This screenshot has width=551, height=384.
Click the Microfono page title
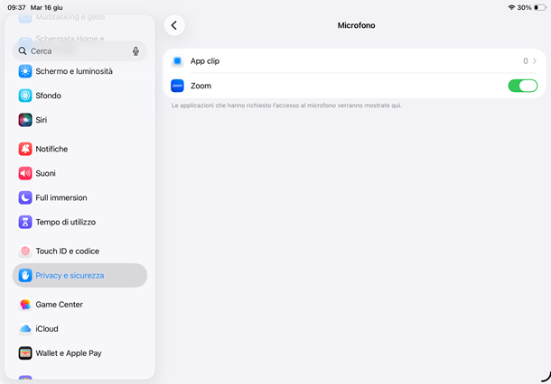click(356, 25)
